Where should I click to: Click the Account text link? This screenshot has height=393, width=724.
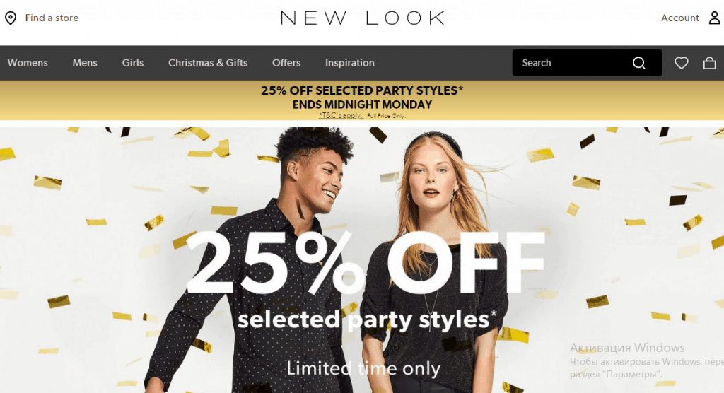tap(679, 18)
